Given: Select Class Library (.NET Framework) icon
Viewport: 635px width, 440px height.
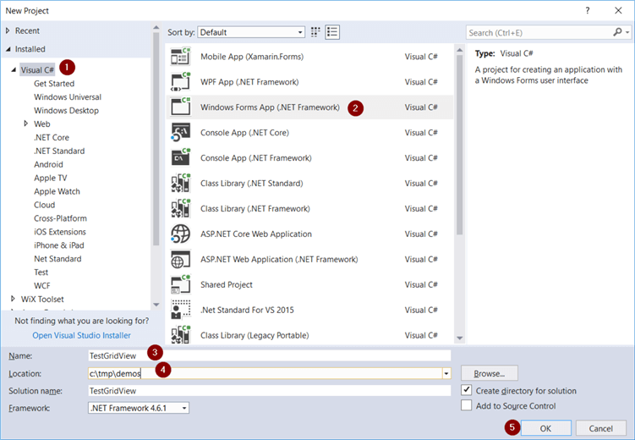Looking at the screenshot, I should 180,209.
